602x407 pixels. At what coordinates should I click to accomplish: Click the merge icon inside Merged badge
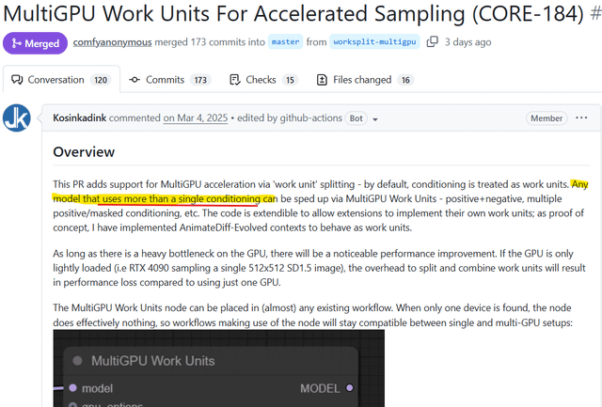click(17, 43)
